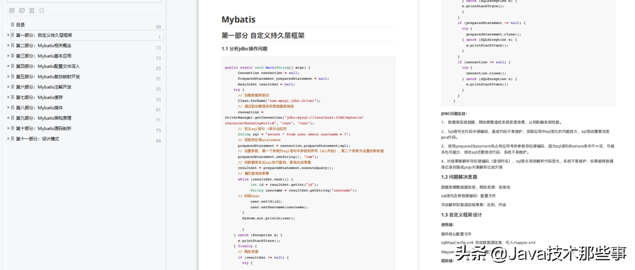Click bookmark icon of 第一部分 自定义持久层框架
This screenshot has width=635, height=270.
tap(12, 35)
